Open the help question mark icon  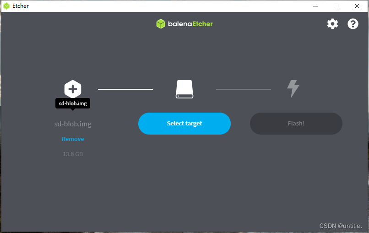(x=353, y=24)
